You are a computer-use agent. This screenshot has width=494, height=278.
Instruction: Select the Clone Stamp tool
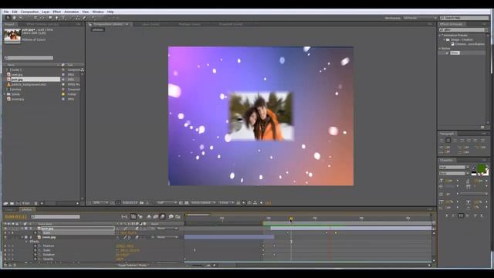point(78,18)
